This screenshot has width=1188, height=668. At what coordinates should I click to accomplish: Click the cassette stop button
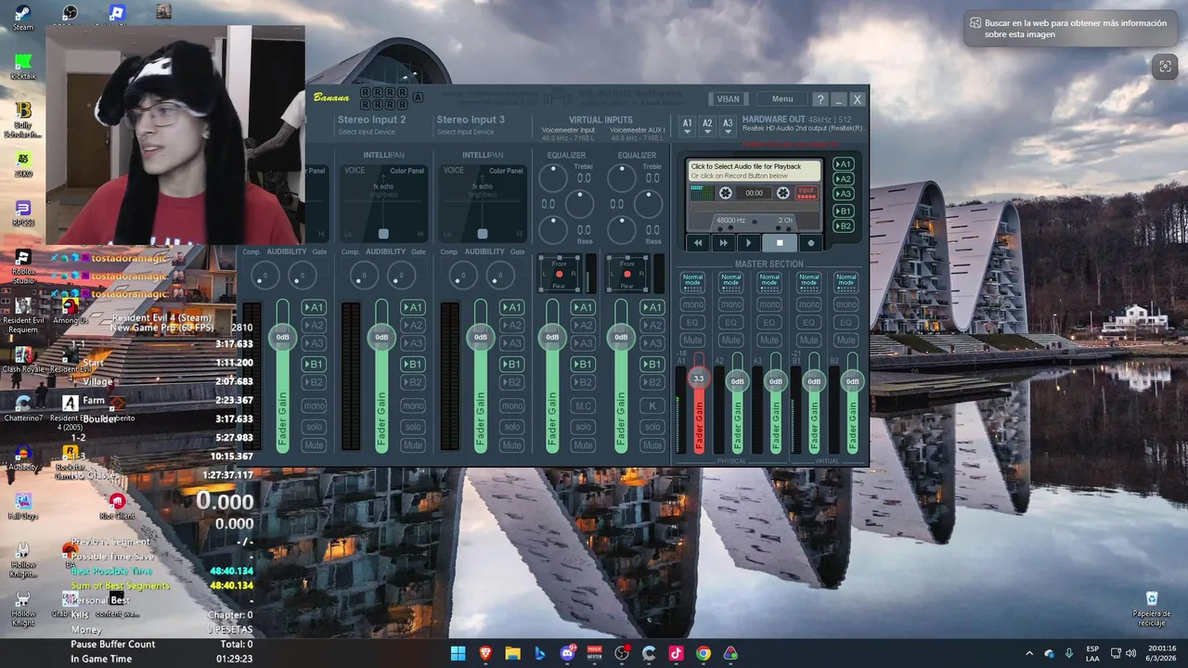tap(780, 243)
